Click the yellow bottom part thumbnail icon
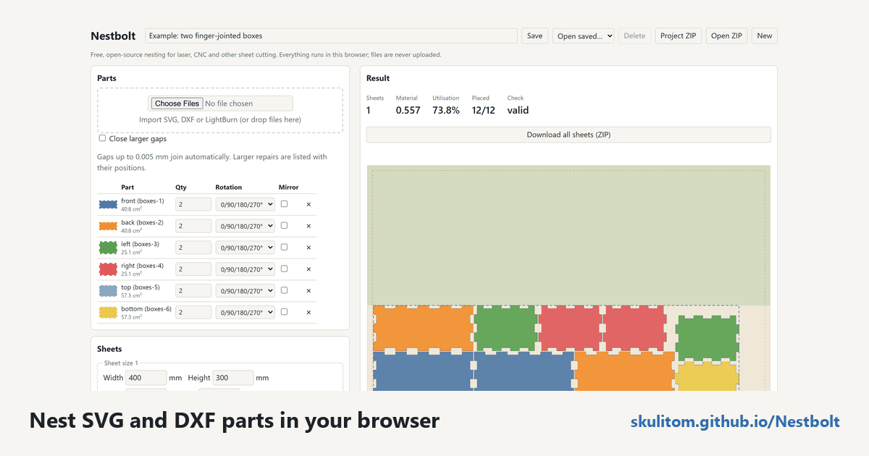This screenshot has width=869, height=456. tap(108, 313)
